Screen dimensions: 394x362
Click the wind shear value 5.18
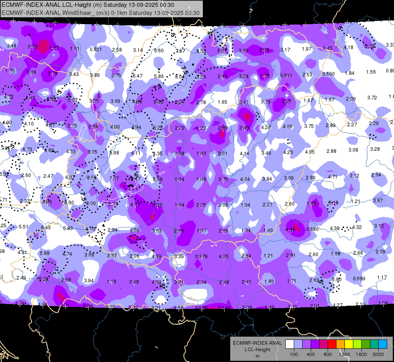tap(334, 203)
